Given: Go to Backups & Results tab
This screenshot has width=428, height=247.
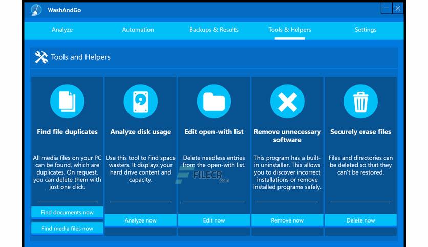Looking at the screenshot, I should coord(214,30).
